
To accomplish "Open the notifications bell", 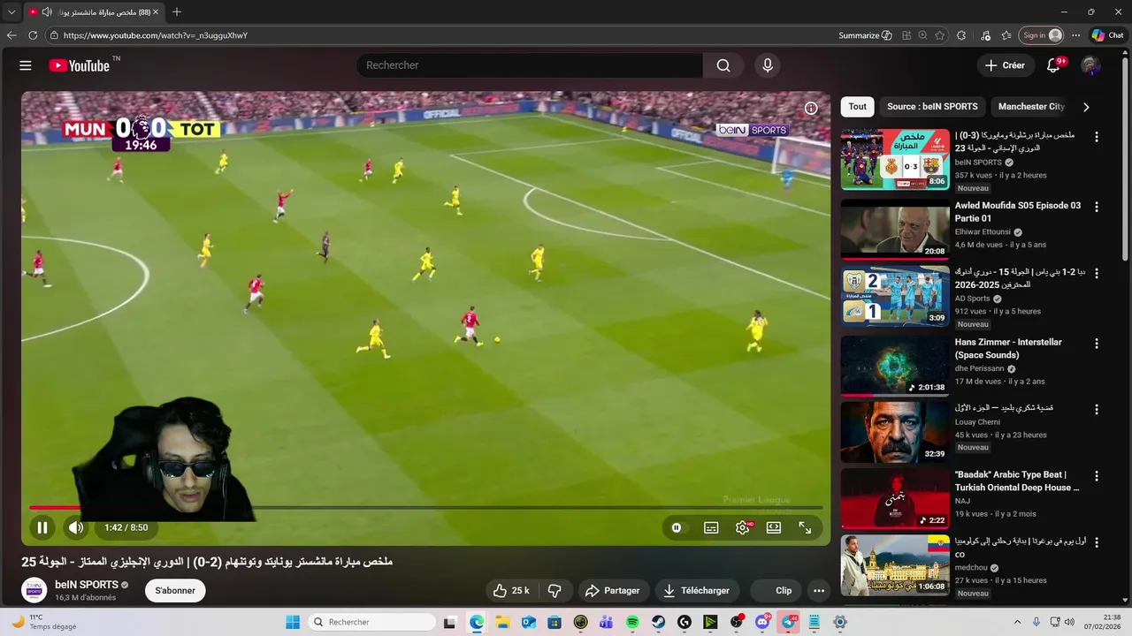I will tap(1053, 65).
